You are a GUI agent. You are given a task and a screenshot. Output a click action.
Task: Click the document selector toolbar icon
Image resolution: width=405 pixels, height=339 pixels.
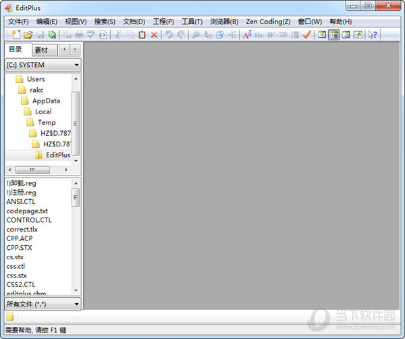tap(322, 34)
